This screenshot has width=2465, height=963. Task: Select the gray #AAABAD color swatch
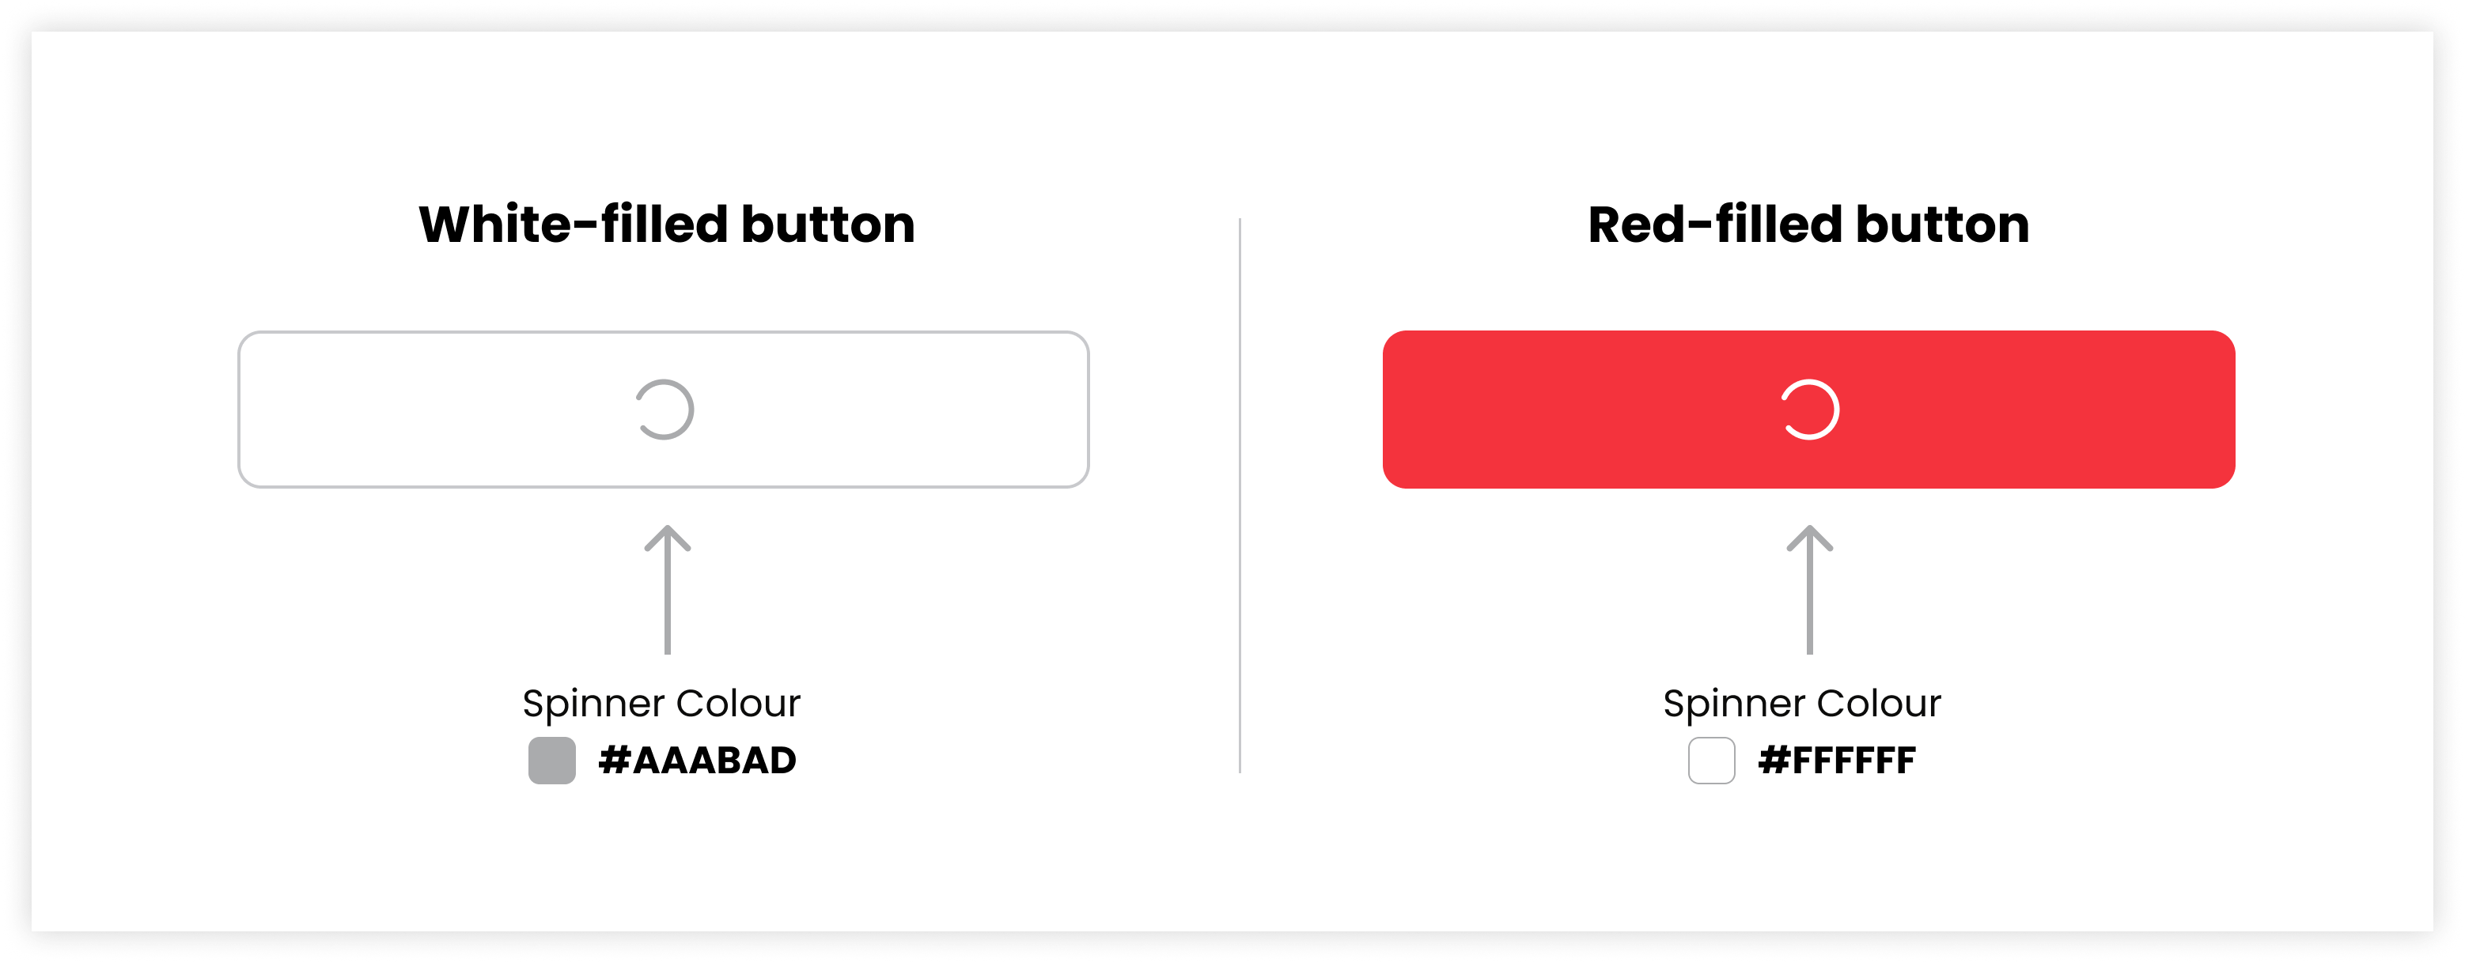click(552, 761)
